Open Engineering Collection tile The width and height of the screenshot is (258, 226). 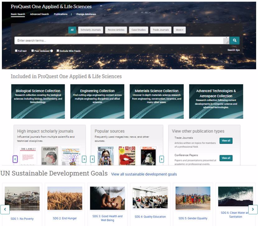click(97, 101)
